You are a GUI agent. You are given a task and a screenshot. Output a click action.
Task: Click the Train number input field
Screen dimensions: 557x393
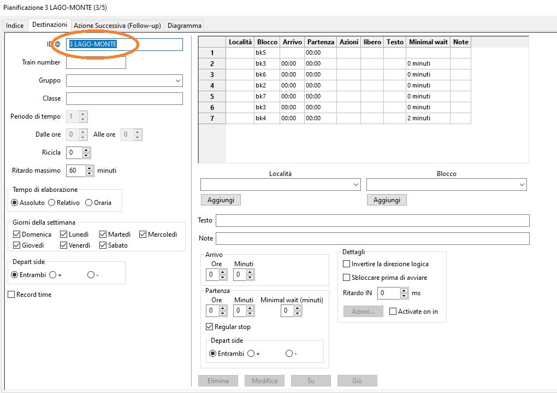point(96,63)
